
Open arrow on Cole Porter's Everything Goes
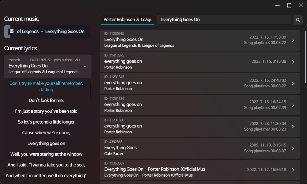pyautogui.click(x=293, y=148)
